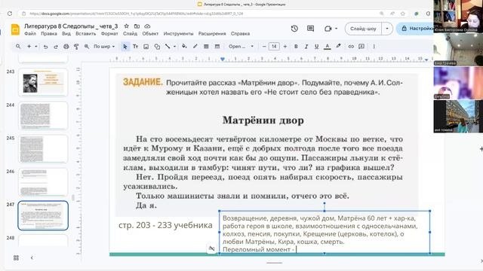Insert a text box
Viewport: 483px width, 271px height.
point(135,47)
